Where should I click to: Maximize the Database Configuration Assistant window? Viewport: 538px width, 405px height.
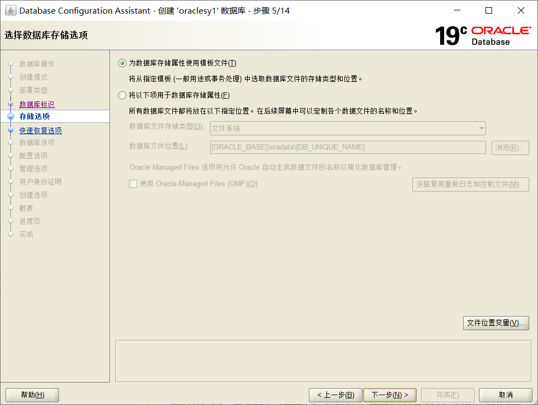point(489,10)
